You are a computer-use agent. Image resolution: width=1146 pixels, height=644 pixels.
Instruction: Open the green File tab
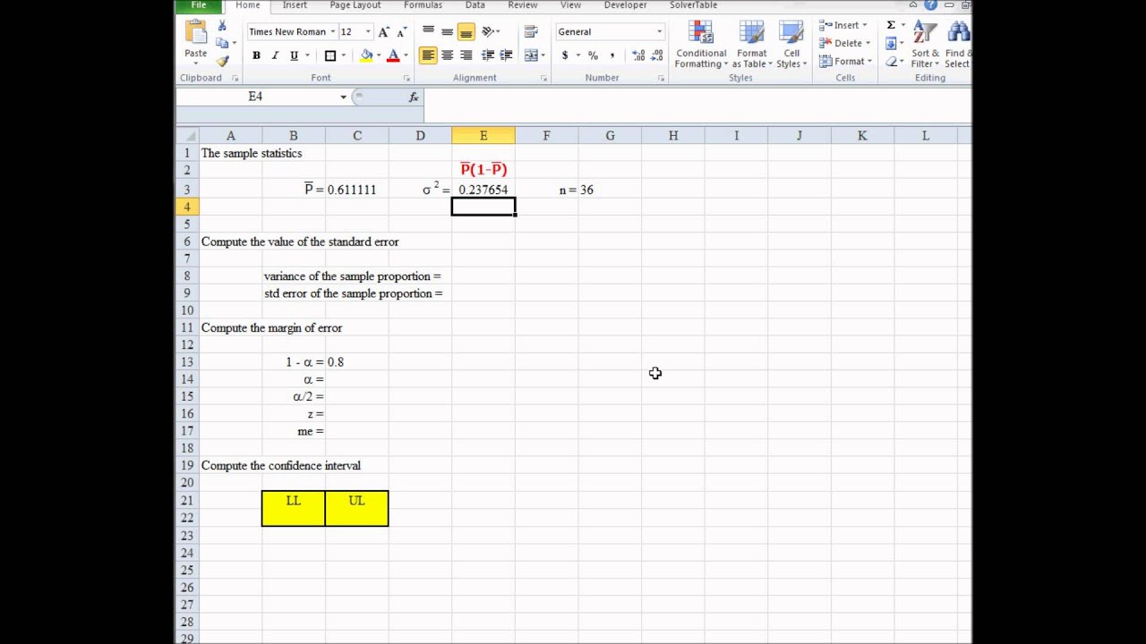coord(199,5)
